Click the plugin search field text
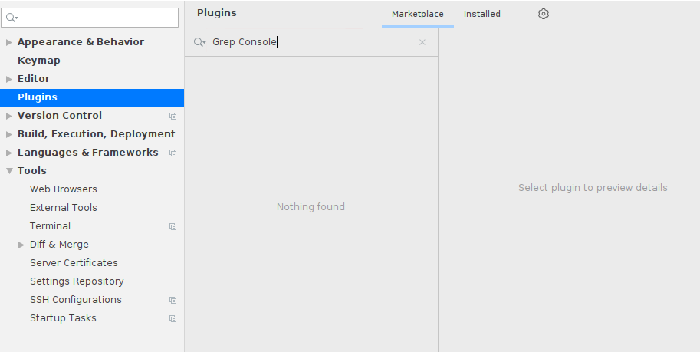This screenshot has width=700, height=352. (x=245, y=42)
